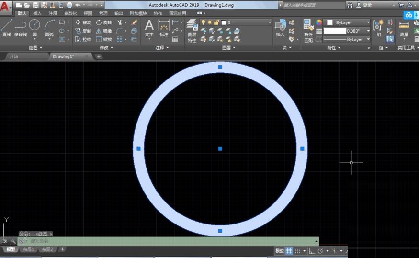Toggle polar tracking in status bar
This screenshot has width=419, height=258.
click(321, 251)
